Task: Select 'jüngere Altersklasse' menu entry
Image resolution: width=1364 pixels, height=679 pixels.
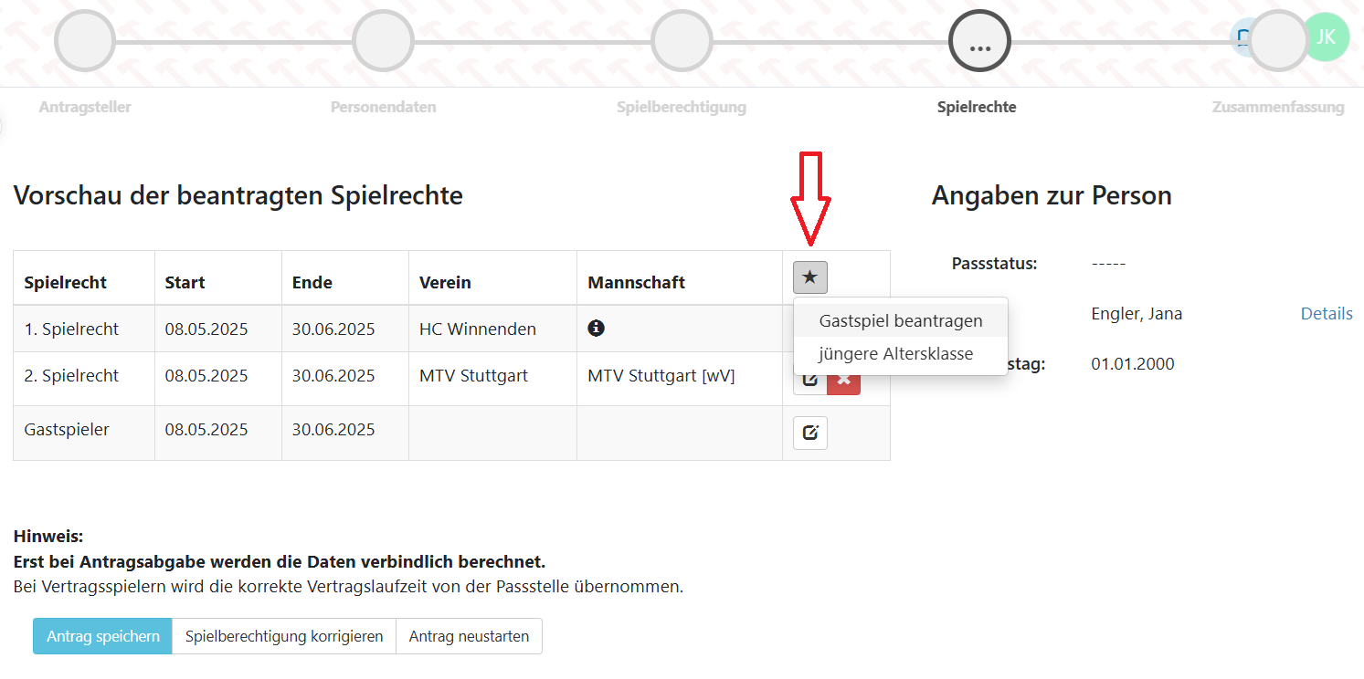Action: point(895,354)
